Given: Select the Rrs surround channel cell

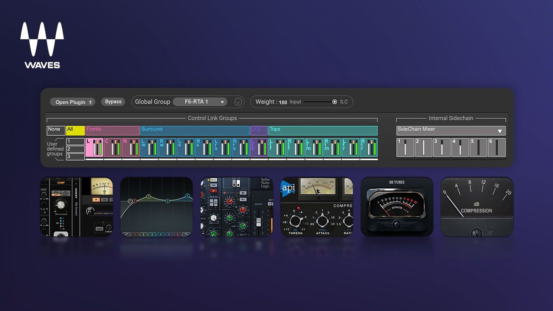Looking at the screenshot, I should pyautogui.click(x=240, y=147).
